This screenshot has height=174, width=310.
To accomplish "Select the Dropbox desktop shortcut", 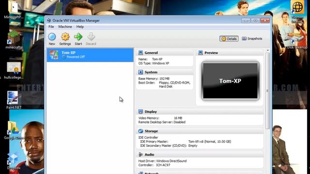I will pyautogui.click(x=14, y=161).
